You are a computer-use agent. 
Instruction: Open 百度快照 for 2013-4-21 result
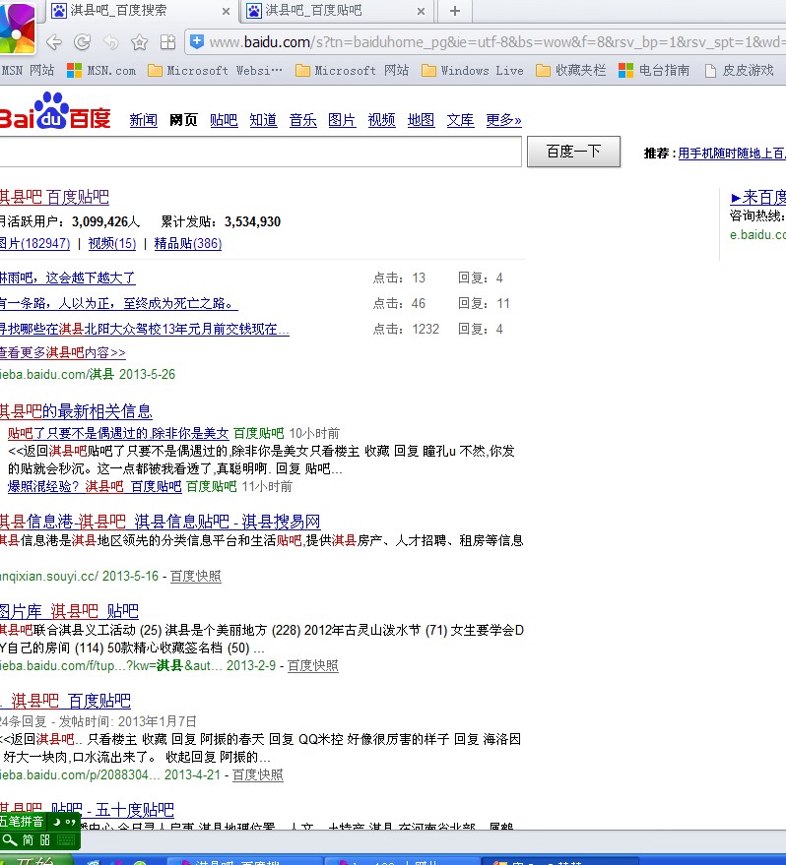[258, 774]
